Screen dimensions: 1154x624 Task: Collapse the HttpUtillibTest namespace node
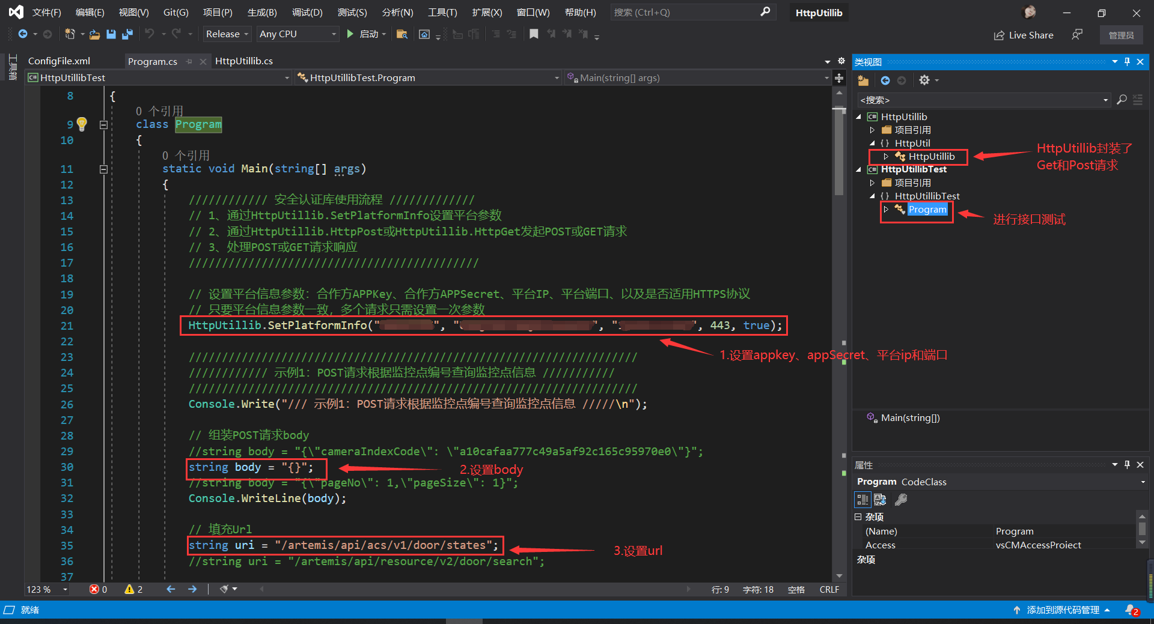(872, 196)
